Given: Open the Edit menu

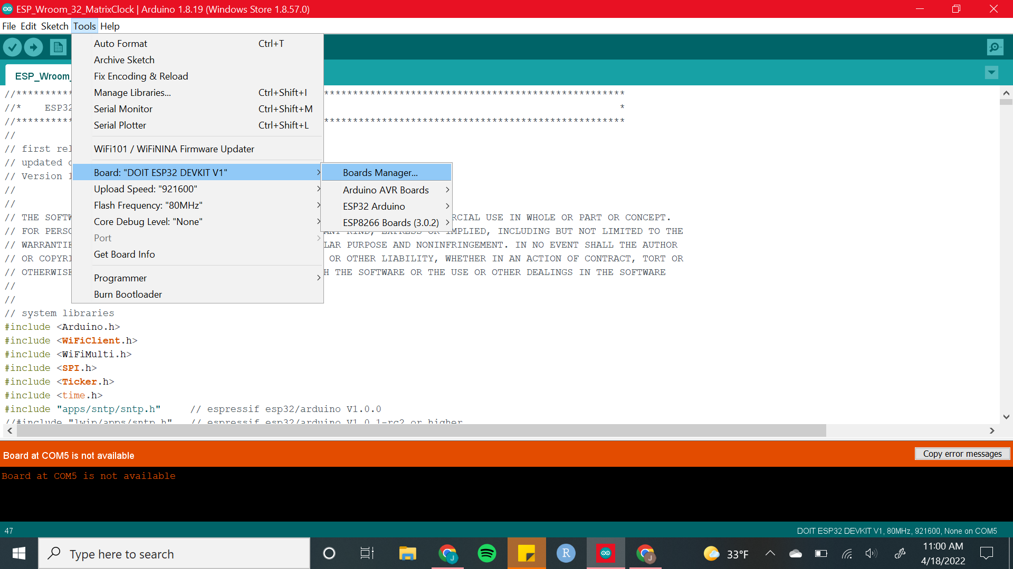Looking at the screenshot, I should click(x=28, y=26).
